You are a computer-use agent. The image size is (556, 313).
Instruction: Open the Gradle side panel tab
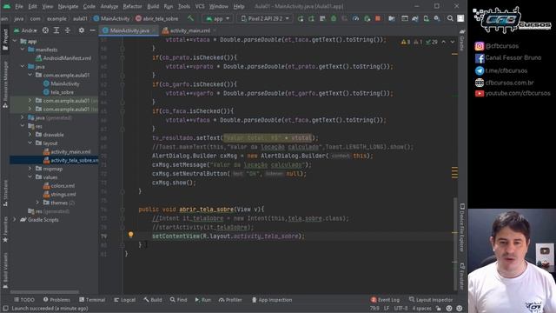[462, 40]
